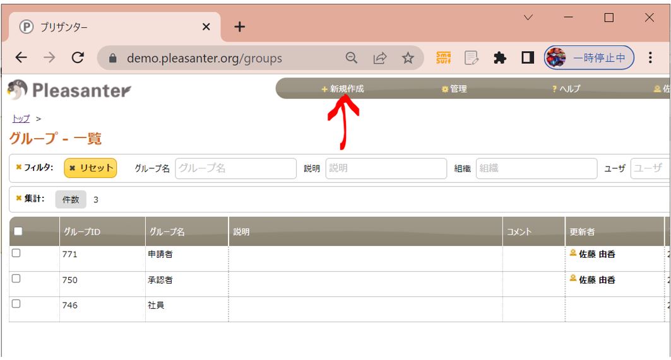
Task: Click the zoom magnifier icon in address bar
Action: point(352,58)
